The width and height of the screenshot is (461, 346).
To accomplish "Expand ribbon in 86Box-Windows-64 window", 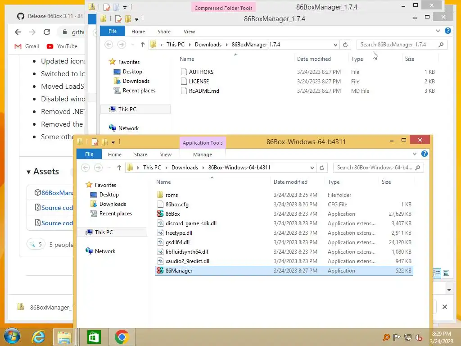I will click(x=415, y=154).
